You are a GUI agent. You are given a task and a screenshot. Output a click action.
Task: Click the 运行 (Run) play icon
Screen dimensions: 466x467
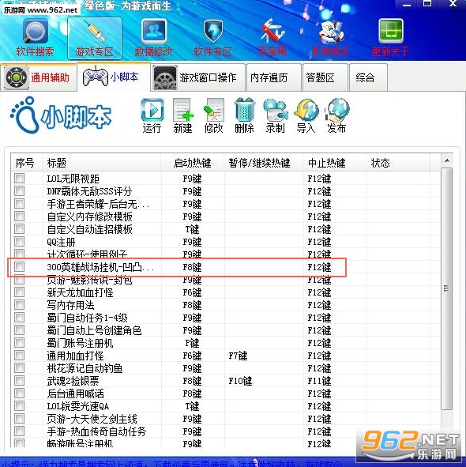152,110
